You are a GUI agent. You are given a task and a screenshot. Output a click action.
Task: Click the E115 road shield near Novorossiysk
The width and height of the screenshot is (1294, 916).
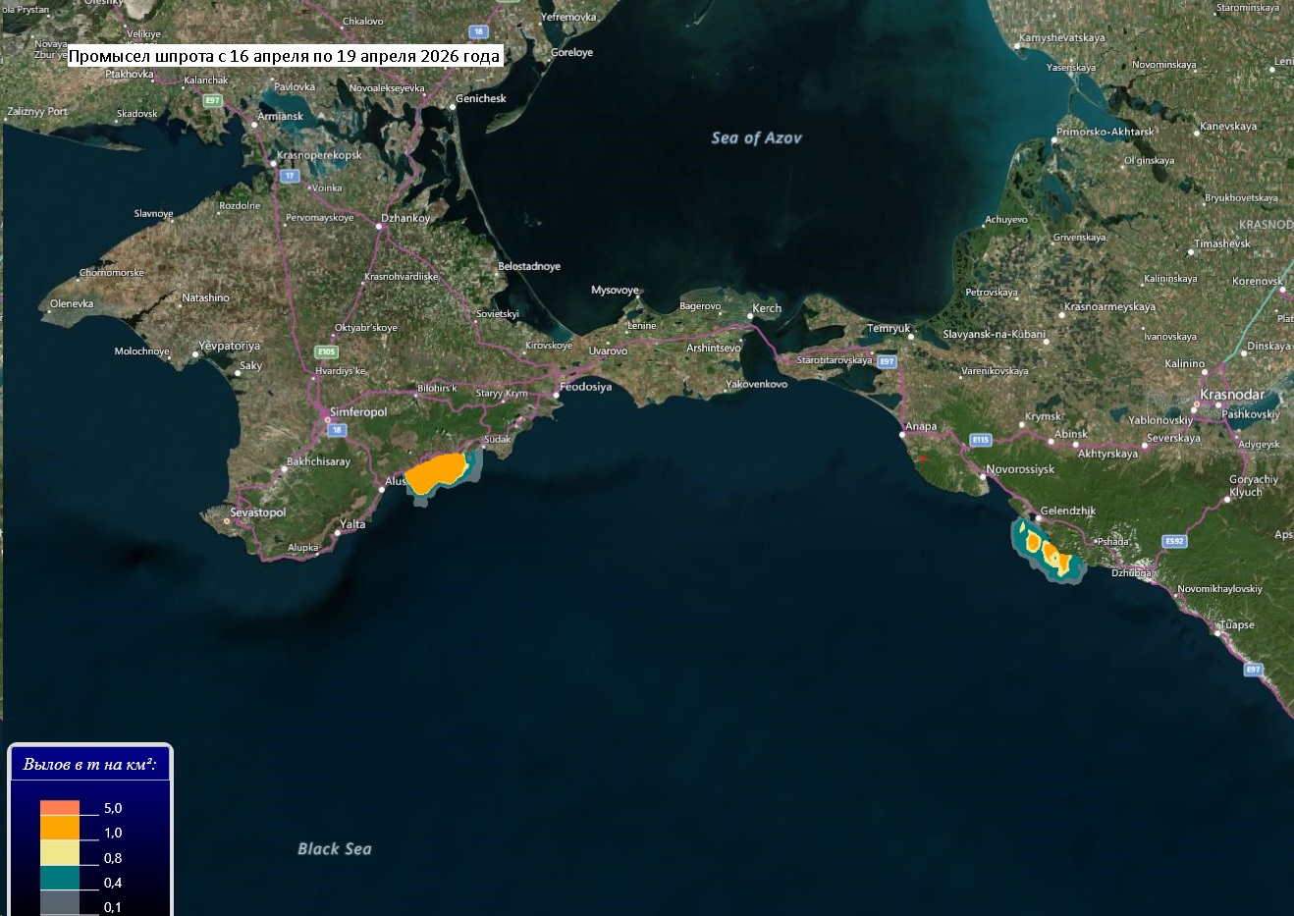pyautogui.click(x=980, y=440)
